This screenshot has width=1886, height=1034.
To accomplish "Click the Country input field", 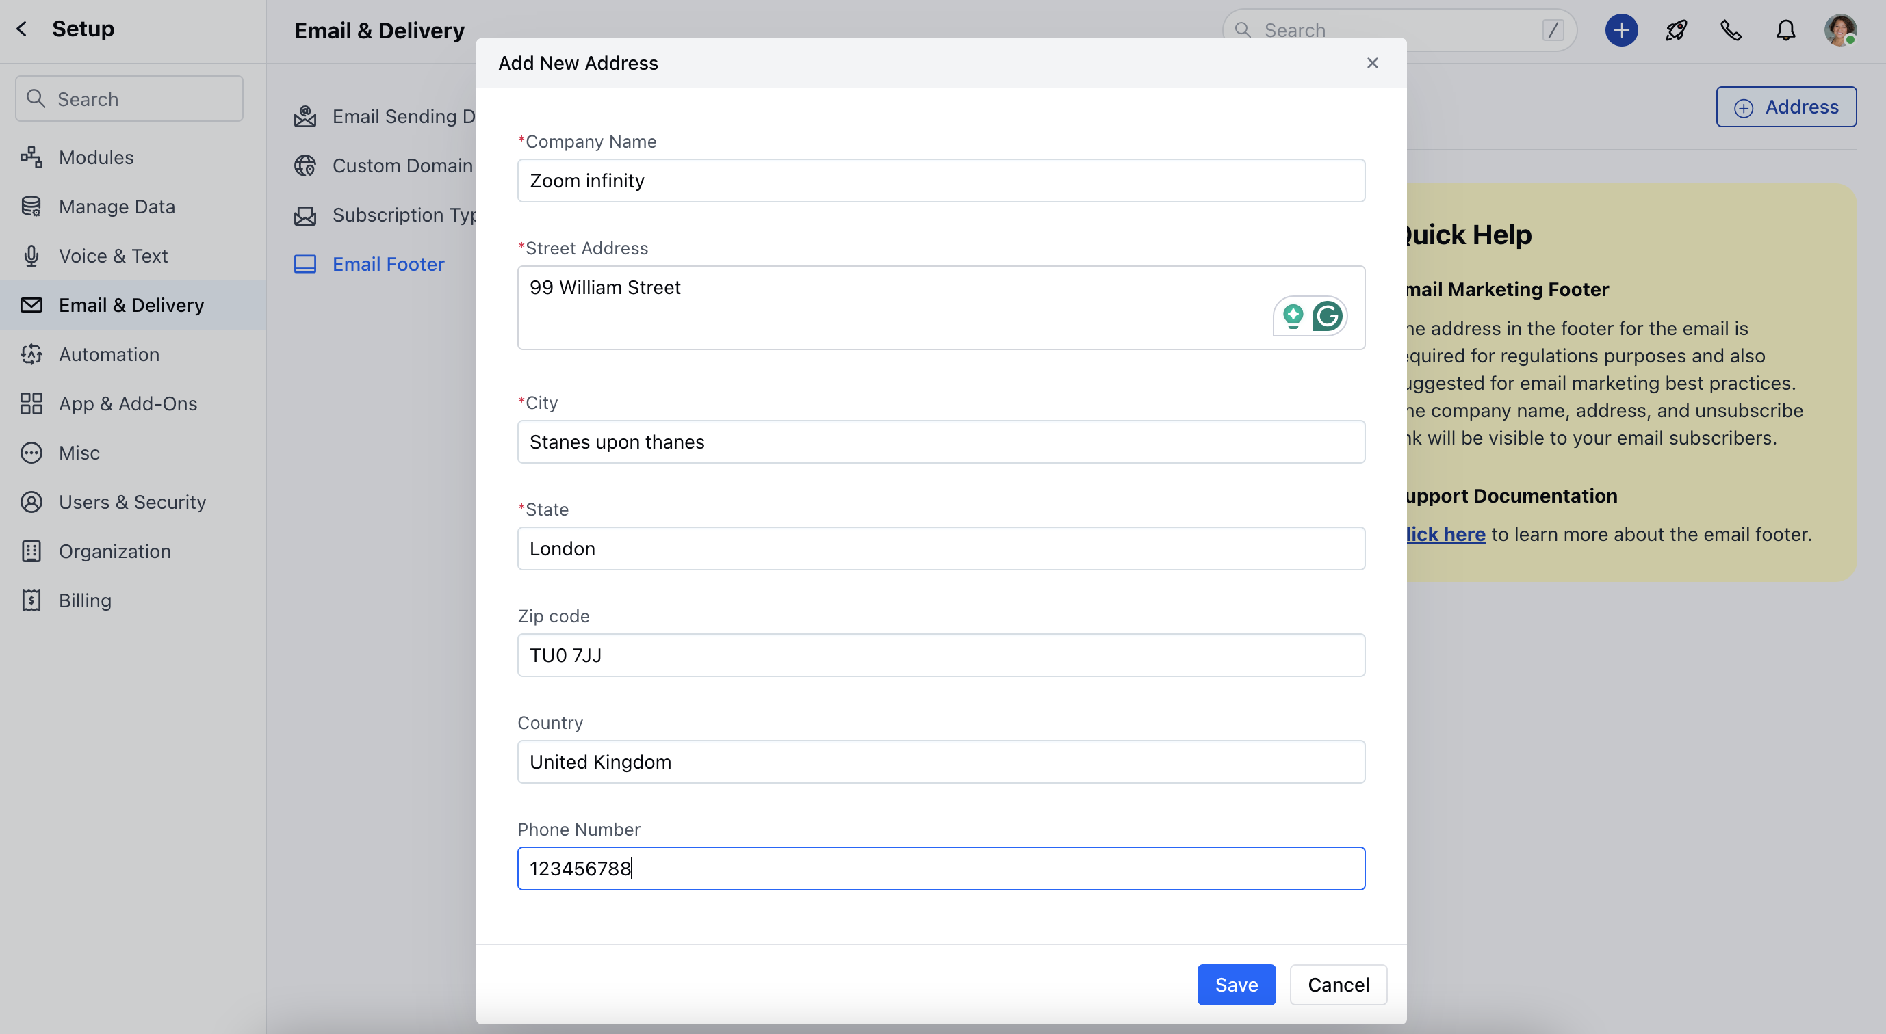I will [940, 762].
